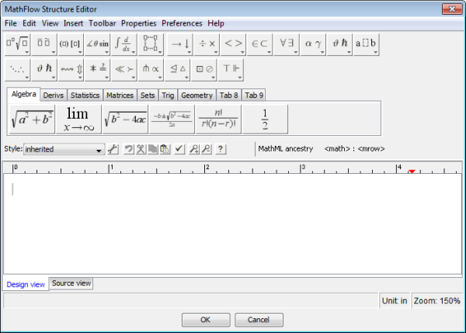Click the Cancel button
This screenshot has height=333, width=466.
pyautogui.click(x=259, y=319)
